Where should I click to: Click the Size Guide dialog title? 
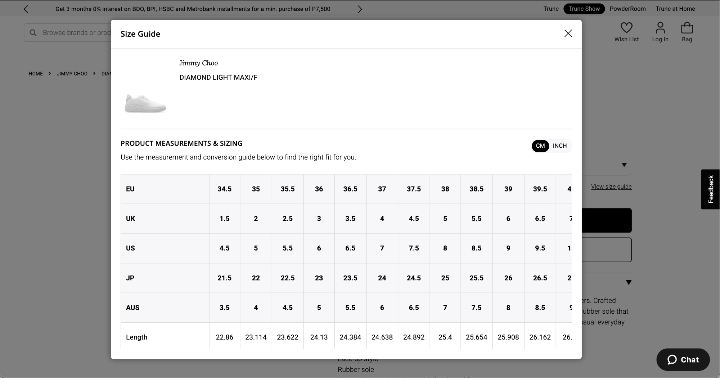tap(140, 34)
